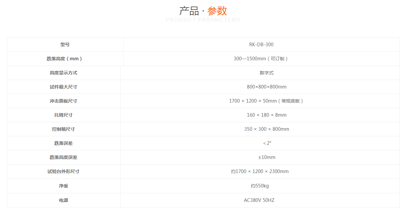The height and width of the screenshot is (214, 407).
Task: Click the 产品·参数 heading
Action: click(x=203, y=11)
